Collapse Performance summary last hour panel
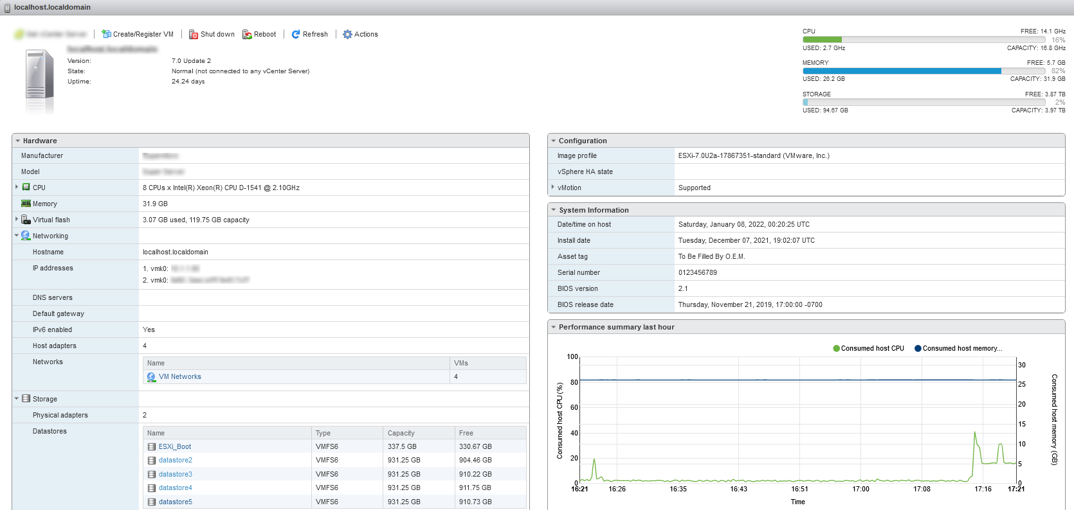This screenshot has width=1074, height=510. [x=553, y=327]
